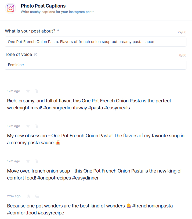Screen dimensions: 192x219
Task: Click the 79/80 character counter
Action: click(x=182, y=32)
